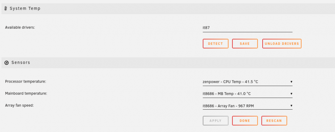Click the Apply button under Sensors
335x132 pixels.
[x=215, y=121]
